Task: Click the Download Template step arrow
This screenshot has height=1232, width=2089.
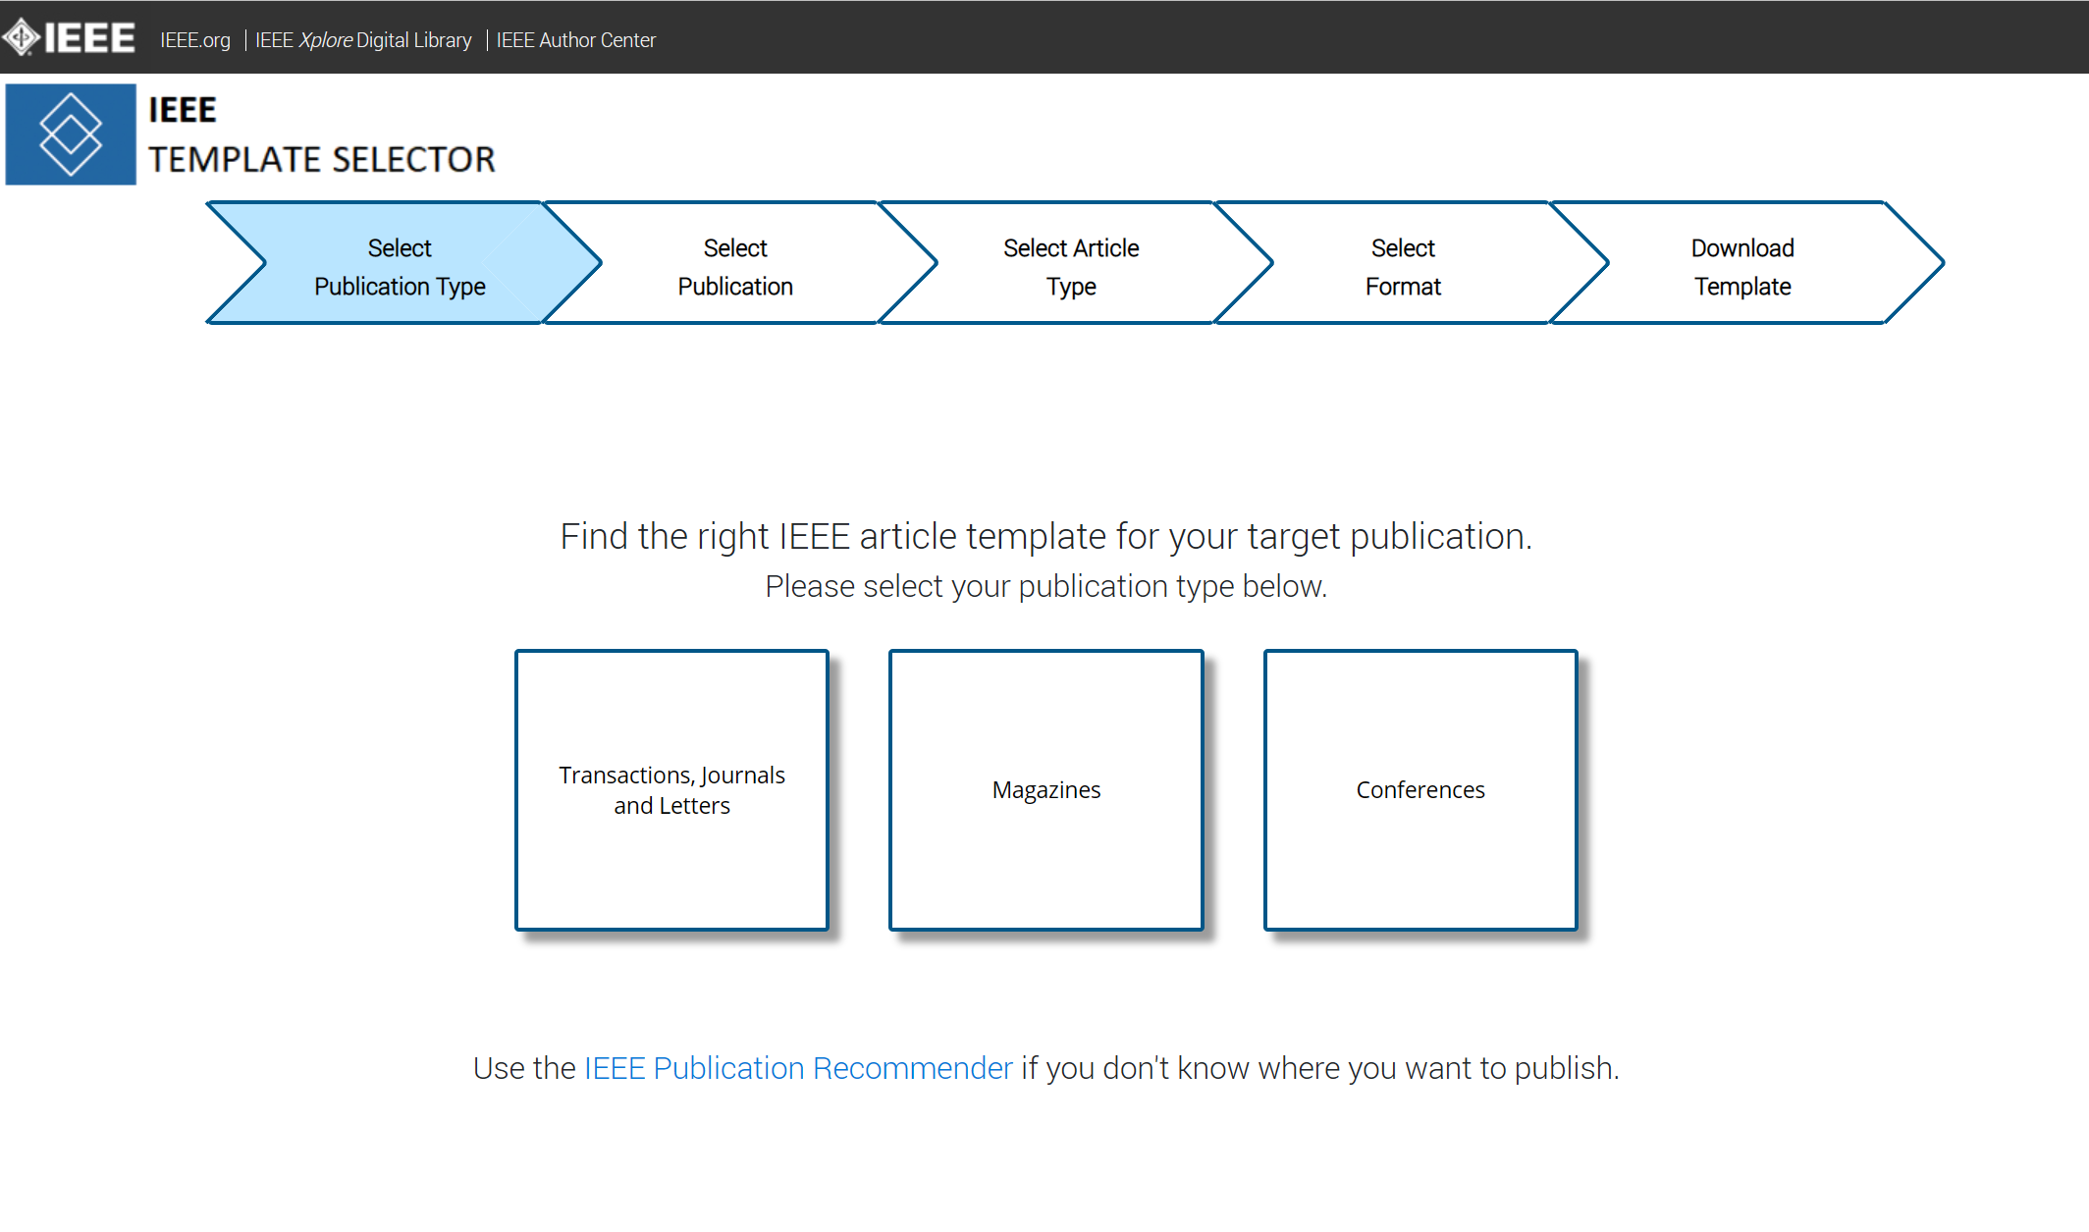Action: (x=1742, y=266)
